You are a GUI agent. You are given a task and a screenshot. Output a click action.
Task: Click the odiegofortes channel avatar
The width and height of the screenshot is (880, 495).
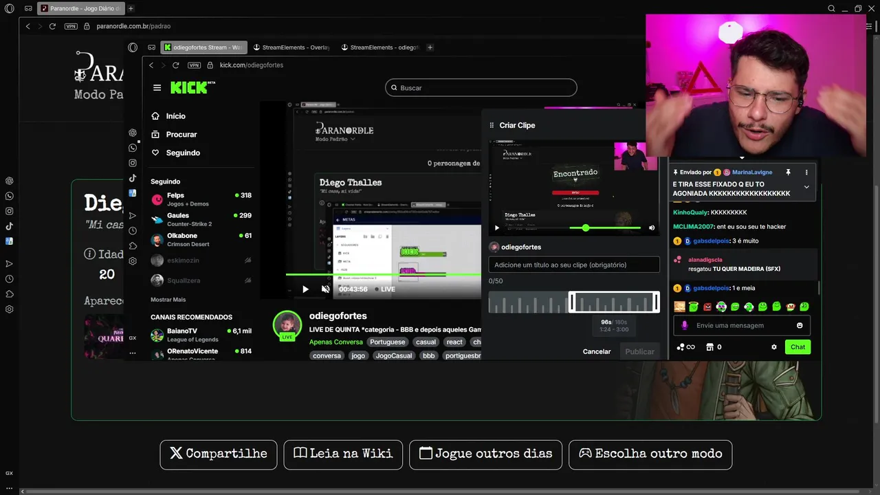click(x=287, y=325)
